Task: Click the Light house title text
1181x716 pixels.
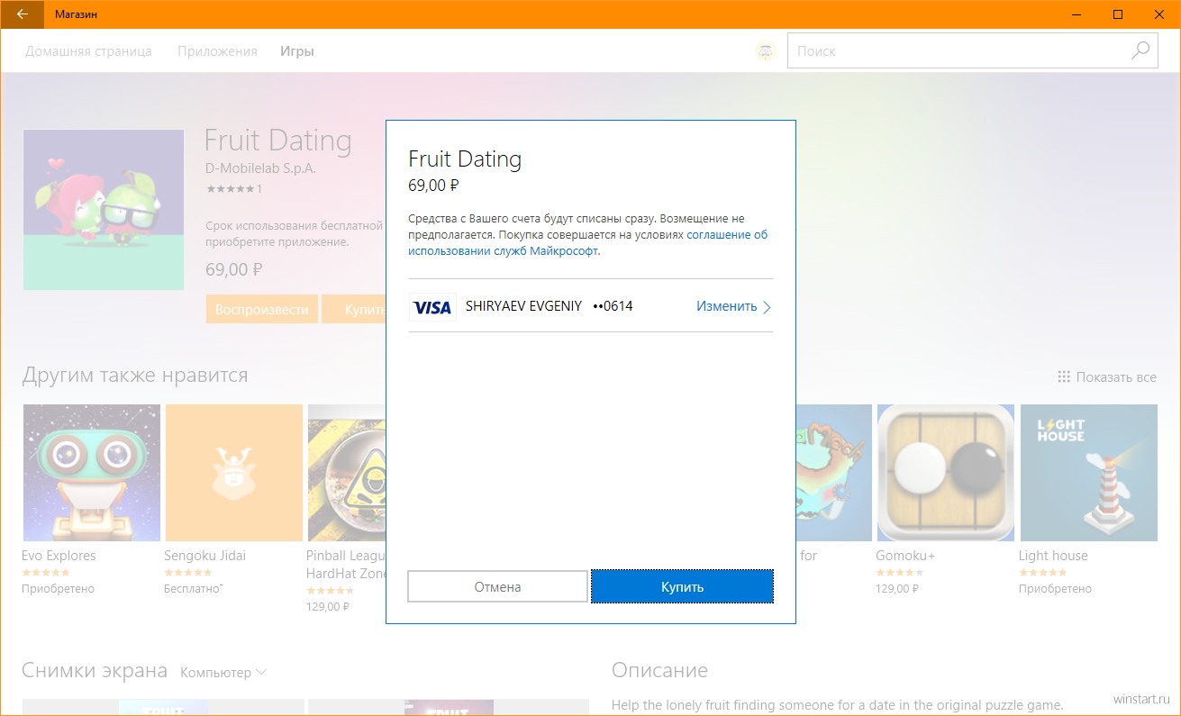Action: pos(1053,556)
